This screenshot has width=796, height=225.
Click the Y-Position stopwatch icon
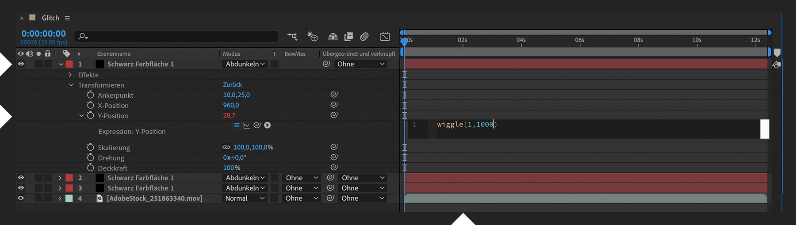[x=91, y=115]
